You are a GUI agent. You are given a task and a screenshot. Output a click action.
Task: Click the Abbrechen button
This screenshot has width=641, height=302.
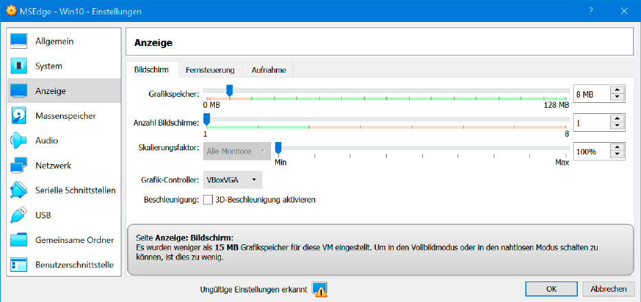(608, 289)
